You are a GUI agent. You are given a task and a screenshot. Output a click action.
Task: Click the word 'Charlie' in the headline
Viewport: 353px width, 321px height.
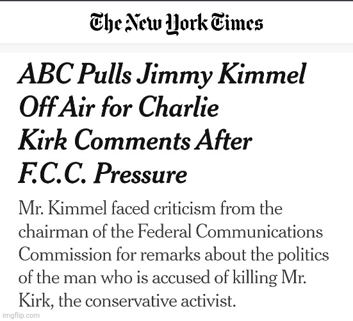[179, 107]
